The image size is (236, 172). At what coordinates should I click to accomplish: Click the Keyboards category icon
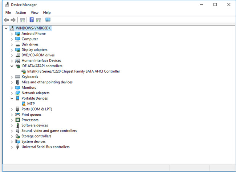[18, 77]
